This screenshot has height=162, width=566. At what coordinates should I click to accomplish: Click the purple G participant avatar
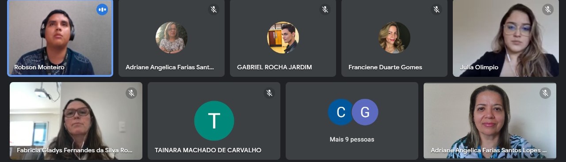pyautogui.click(x=365, y=112)
